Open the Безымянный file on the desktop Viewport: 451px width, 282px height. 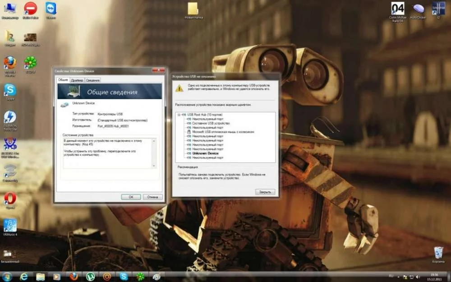(x=10, y=255)
